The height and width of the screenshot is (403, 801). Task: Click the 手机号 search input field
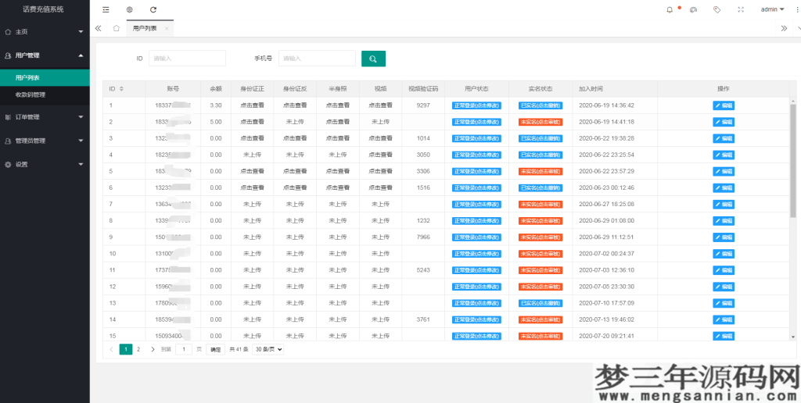pos(317,59)
